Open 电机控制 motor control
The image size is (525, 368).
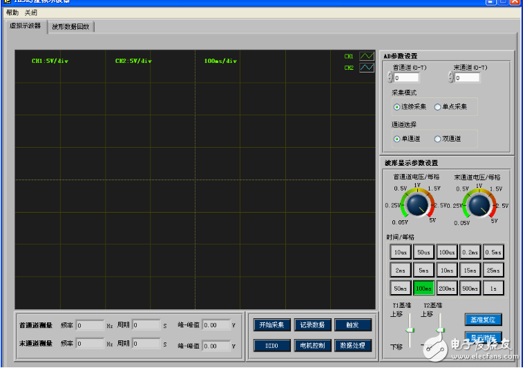(312, 345)
